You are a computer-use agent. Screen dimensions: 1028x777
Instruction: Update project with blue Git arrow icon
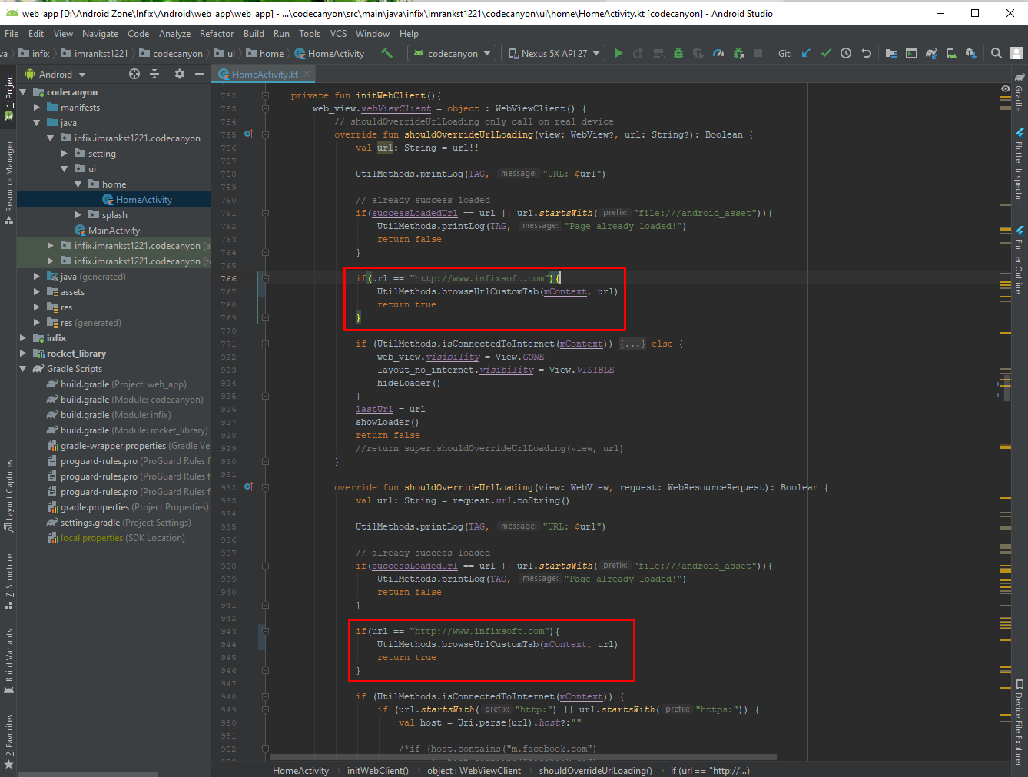(806, 53)
